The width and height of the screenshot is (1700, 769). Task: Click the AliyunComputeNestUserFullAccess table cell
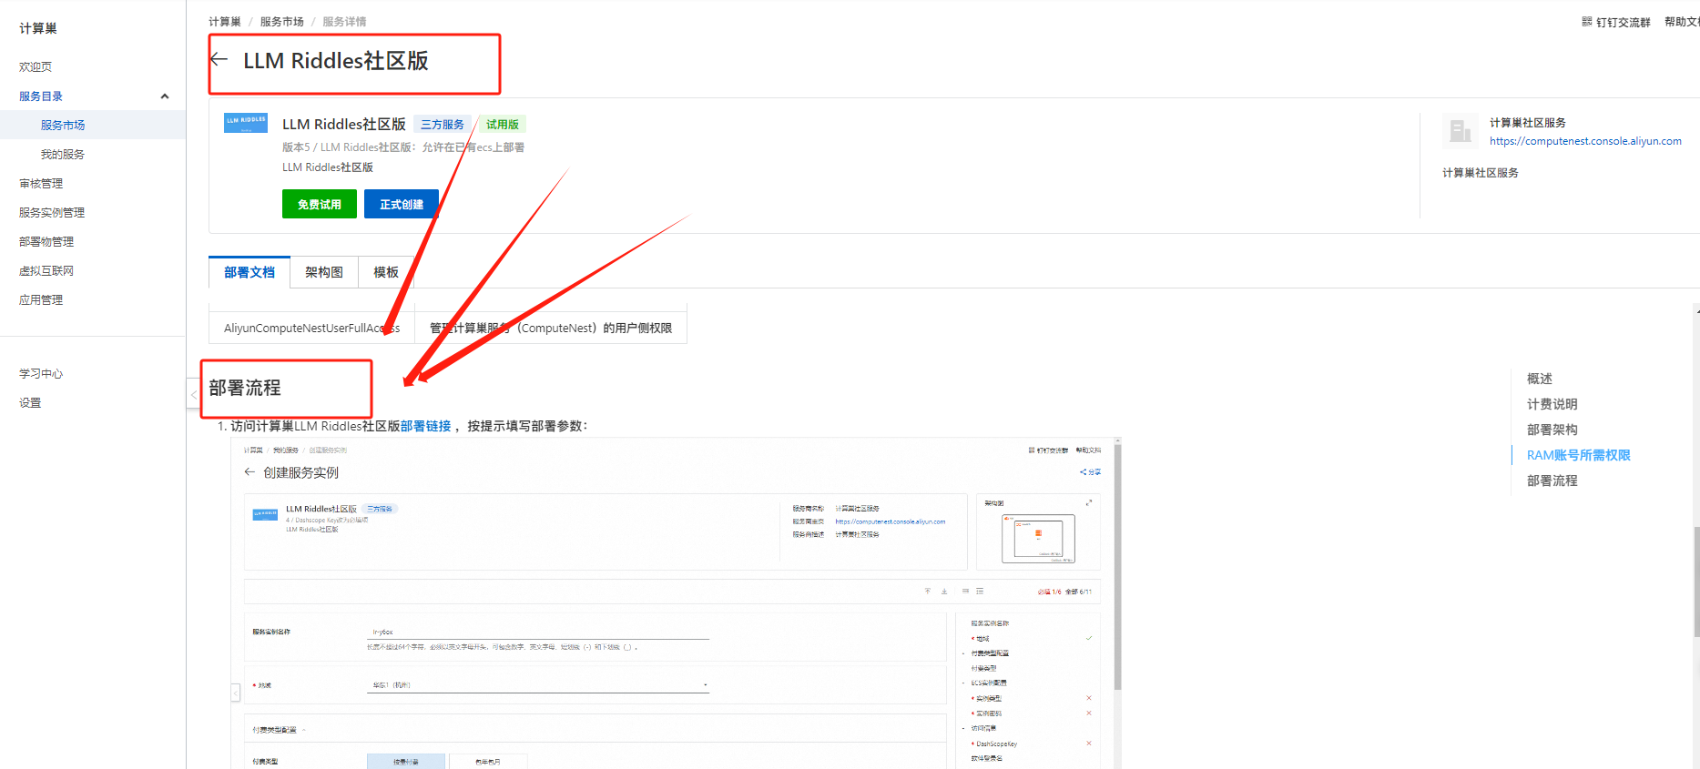coord(311,328)
